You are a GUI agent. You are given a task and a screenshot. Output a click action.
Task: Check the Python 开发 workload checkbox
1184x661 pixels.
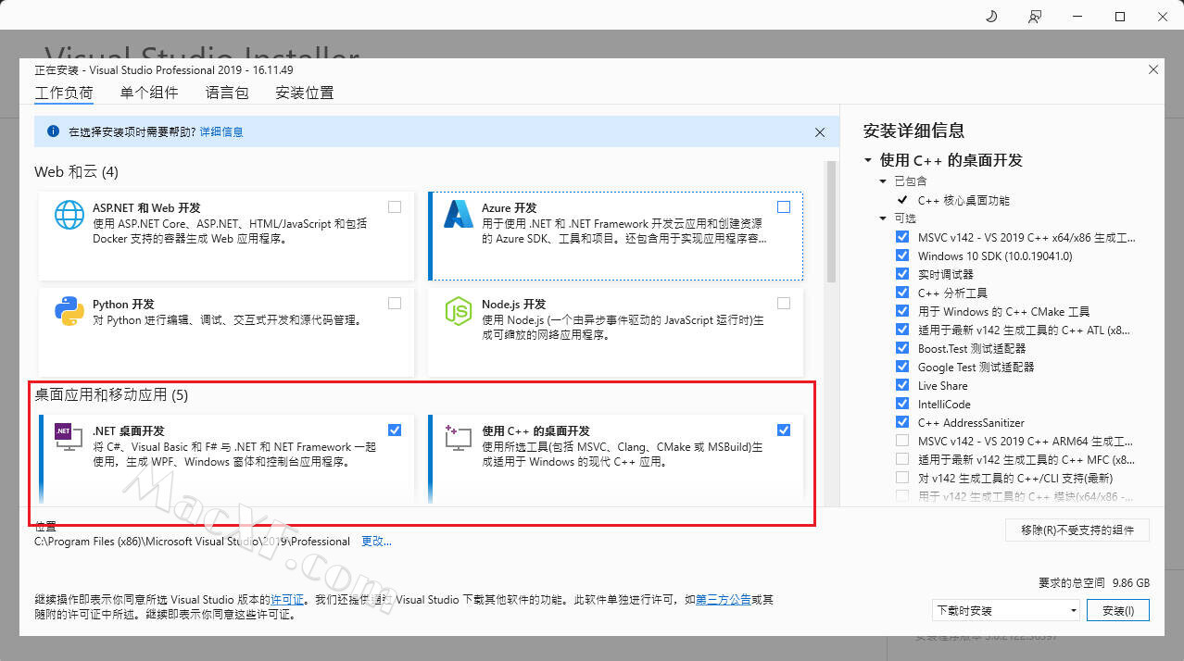(395, 303)
